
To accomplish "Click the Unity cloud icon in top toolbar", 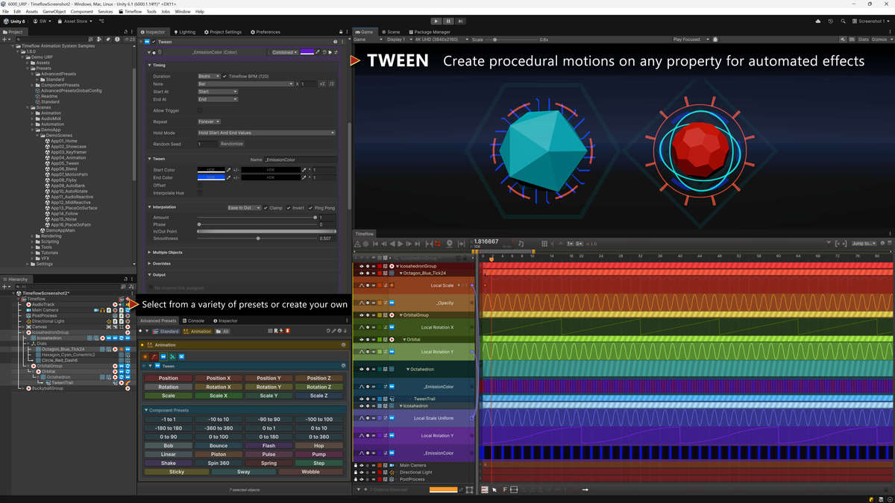I will pos(818,21).
